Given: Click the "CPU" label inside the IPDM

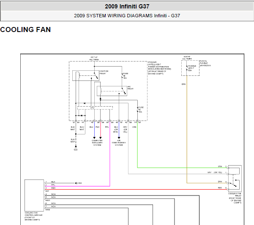Looking at the screenshot, I should pyautogui.click(x=92, y=108).
